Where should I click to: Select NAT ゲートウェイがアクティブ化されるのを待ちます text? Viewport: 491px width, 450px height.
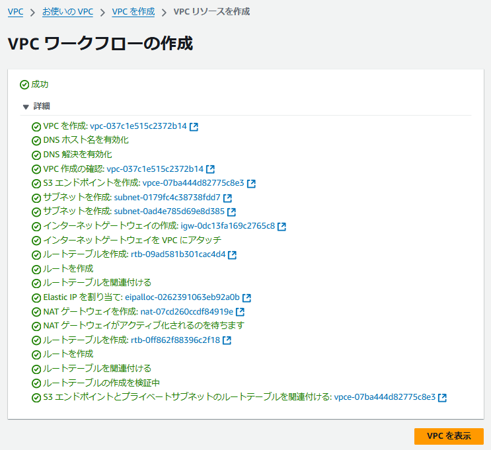(x=143, y=326)
